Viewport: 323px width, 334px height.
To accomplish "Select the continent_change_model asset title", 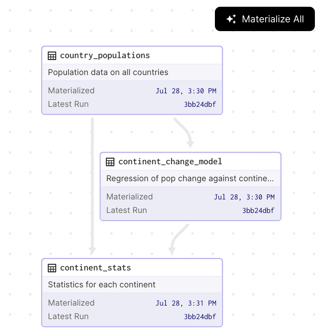I will [x=170, y=162].
